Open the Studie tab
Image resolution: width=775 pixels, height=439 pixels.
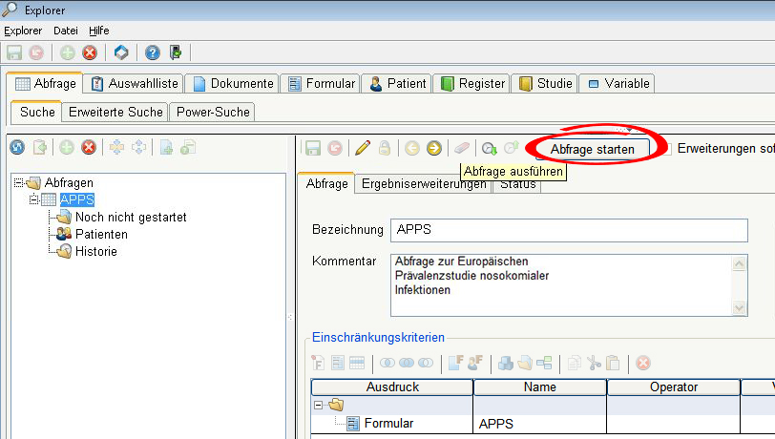click(x=545, y=84)
